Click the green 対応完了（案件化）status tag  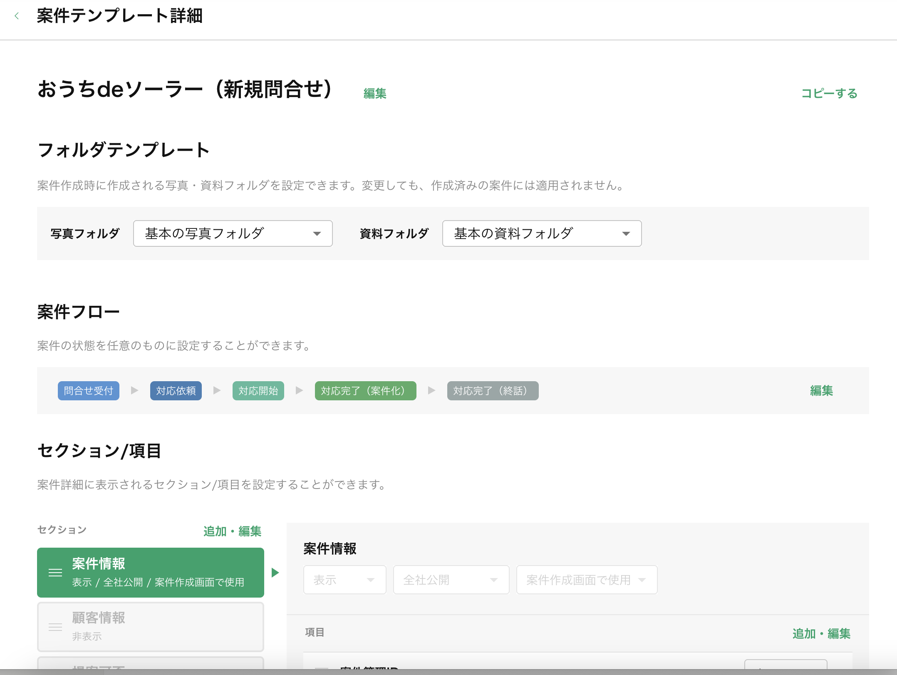[x=365, y=391]
